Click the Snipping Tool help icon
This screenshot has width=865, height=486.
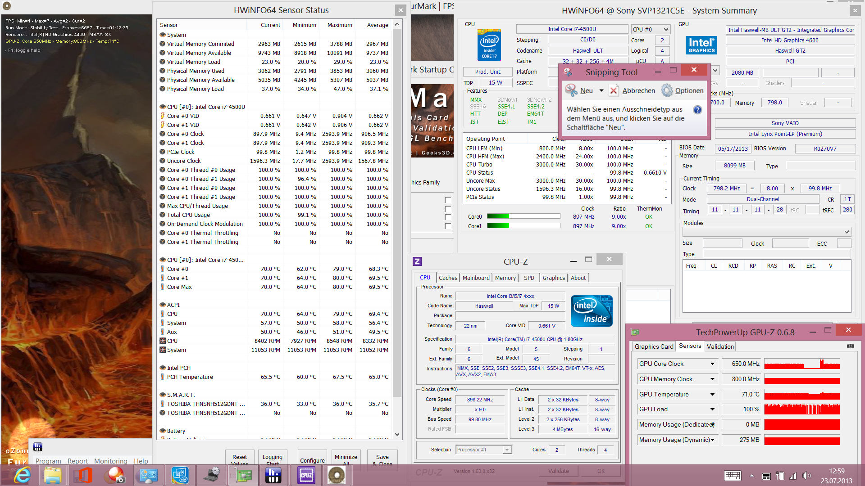pos(697,110)
